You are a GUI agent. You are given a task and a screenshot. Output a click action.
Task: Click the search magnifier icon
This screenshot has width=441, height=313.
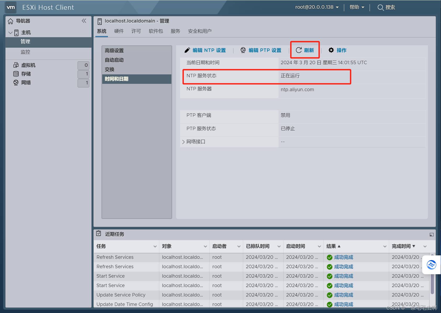click(380, 7)
